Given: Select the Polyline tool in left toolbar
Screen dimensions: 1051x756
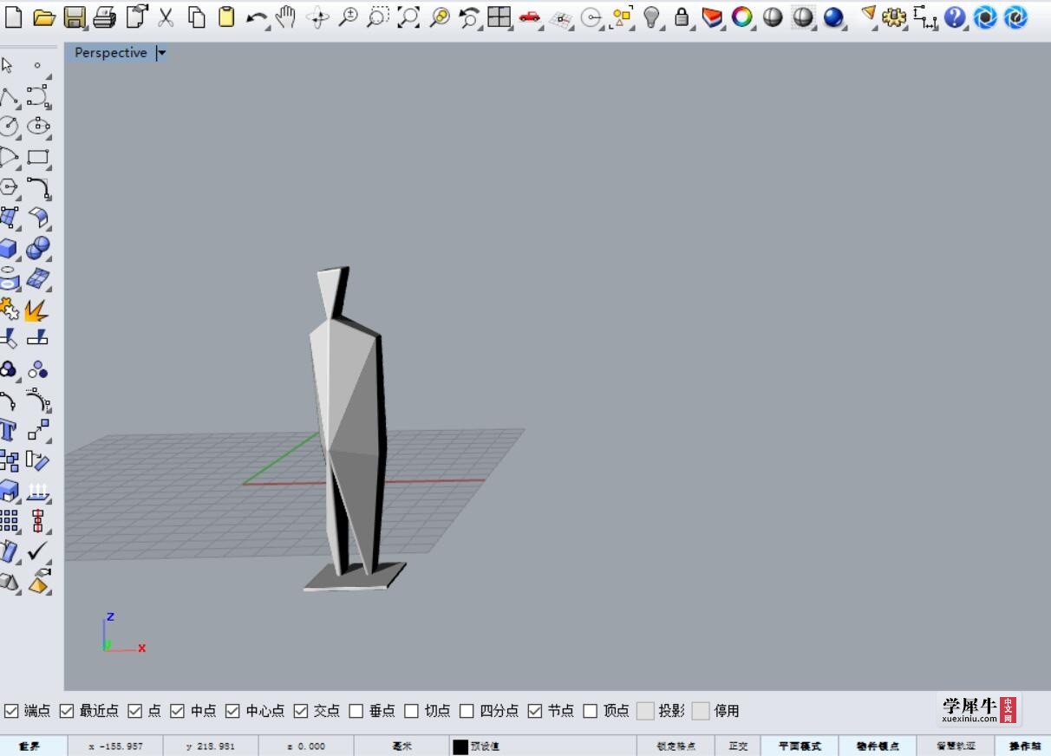Looking at the screenshot, I should 9,96.
